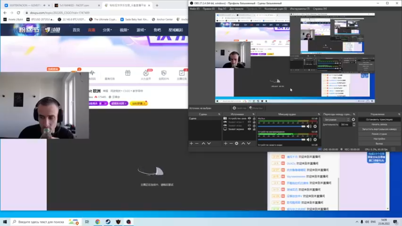Move the scene down in Scenes panel

pyautogui.click(x=209, y=144)
